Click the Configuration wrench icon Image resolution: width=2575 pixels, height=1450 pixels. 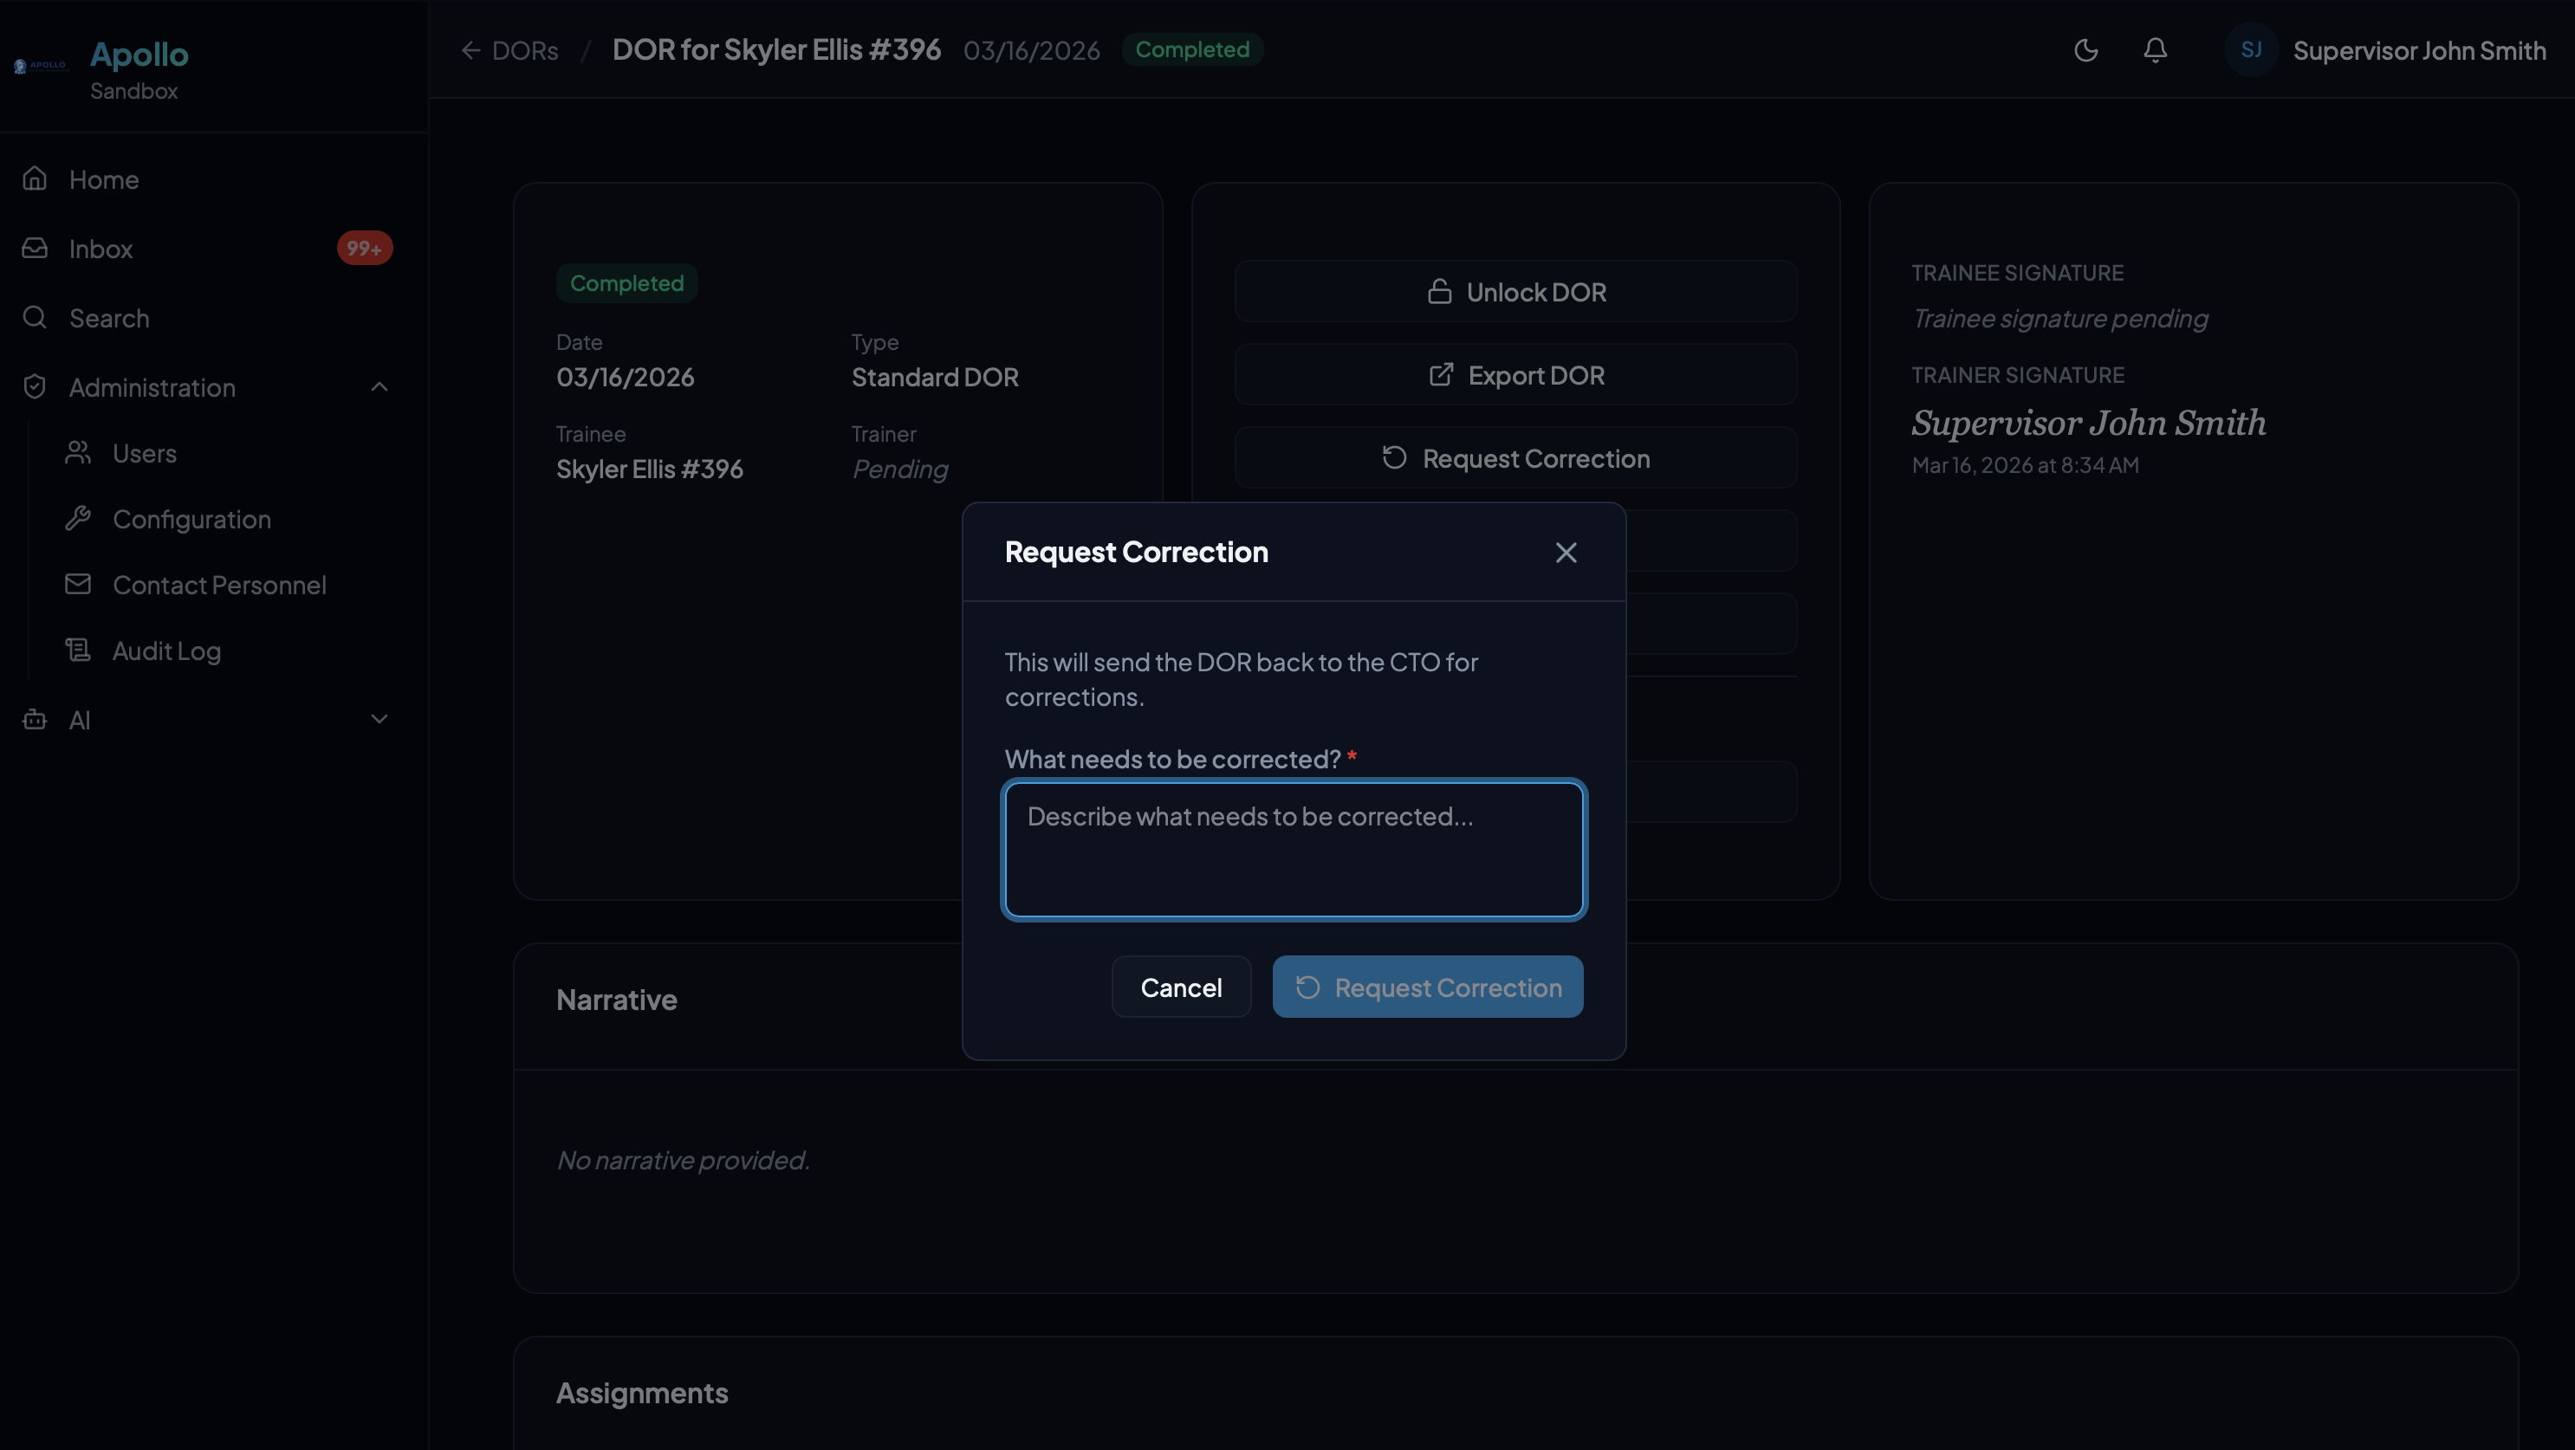pyautogui.click(x=78, y=519)
